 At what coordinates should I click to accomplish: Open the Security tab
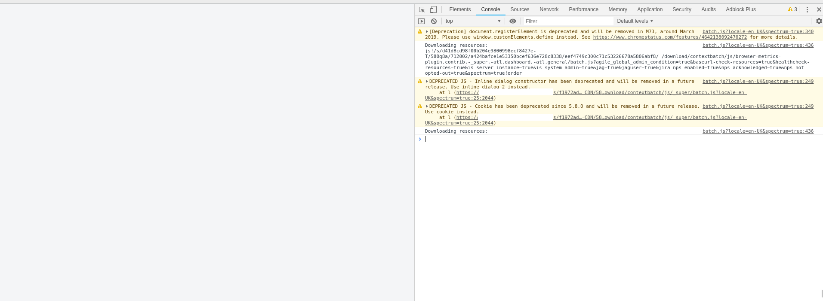(x=682, y=9)
